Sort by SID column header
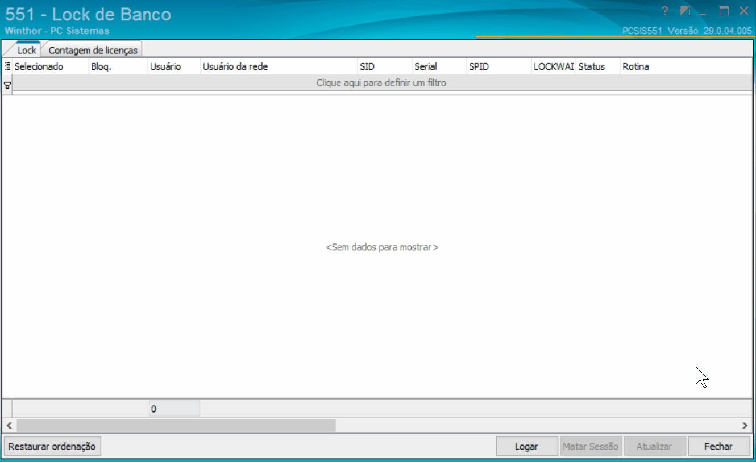Viewport: 756px width, 462px height. tap(385, 66)
